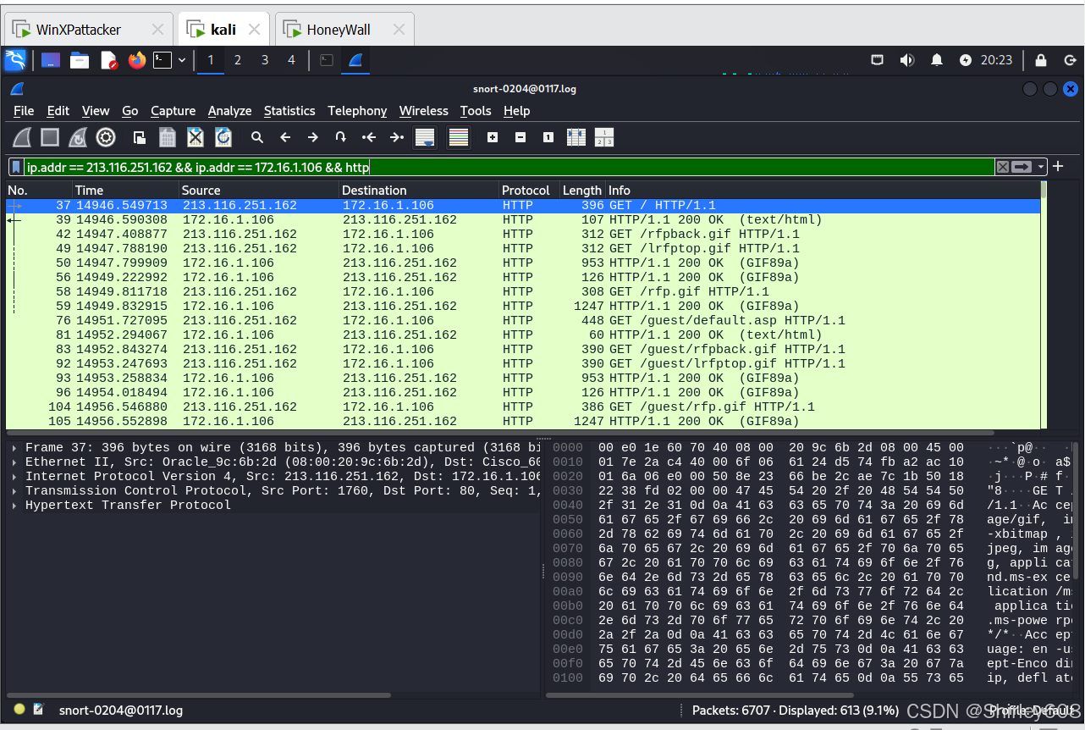
Task: Apply the display filter with arrow button
Action: tap(1022, 167)
